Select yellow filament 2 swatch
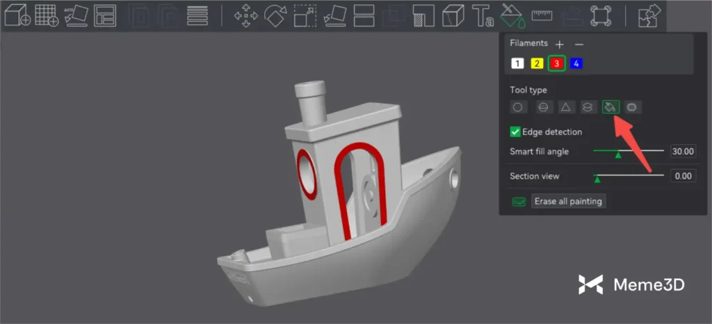This screenshot has height=324, width=712. 536,63
